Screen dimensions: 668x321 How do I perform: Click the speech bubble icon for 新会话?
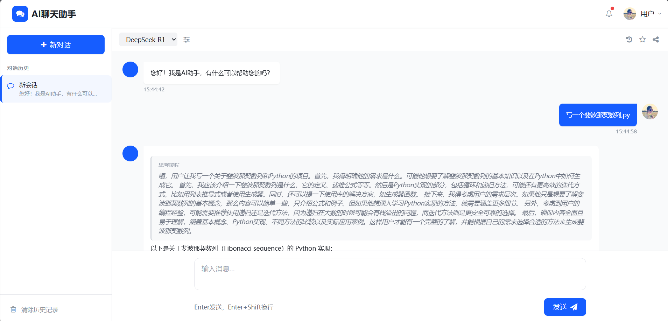pyautogui.click(x=11, y=86)
